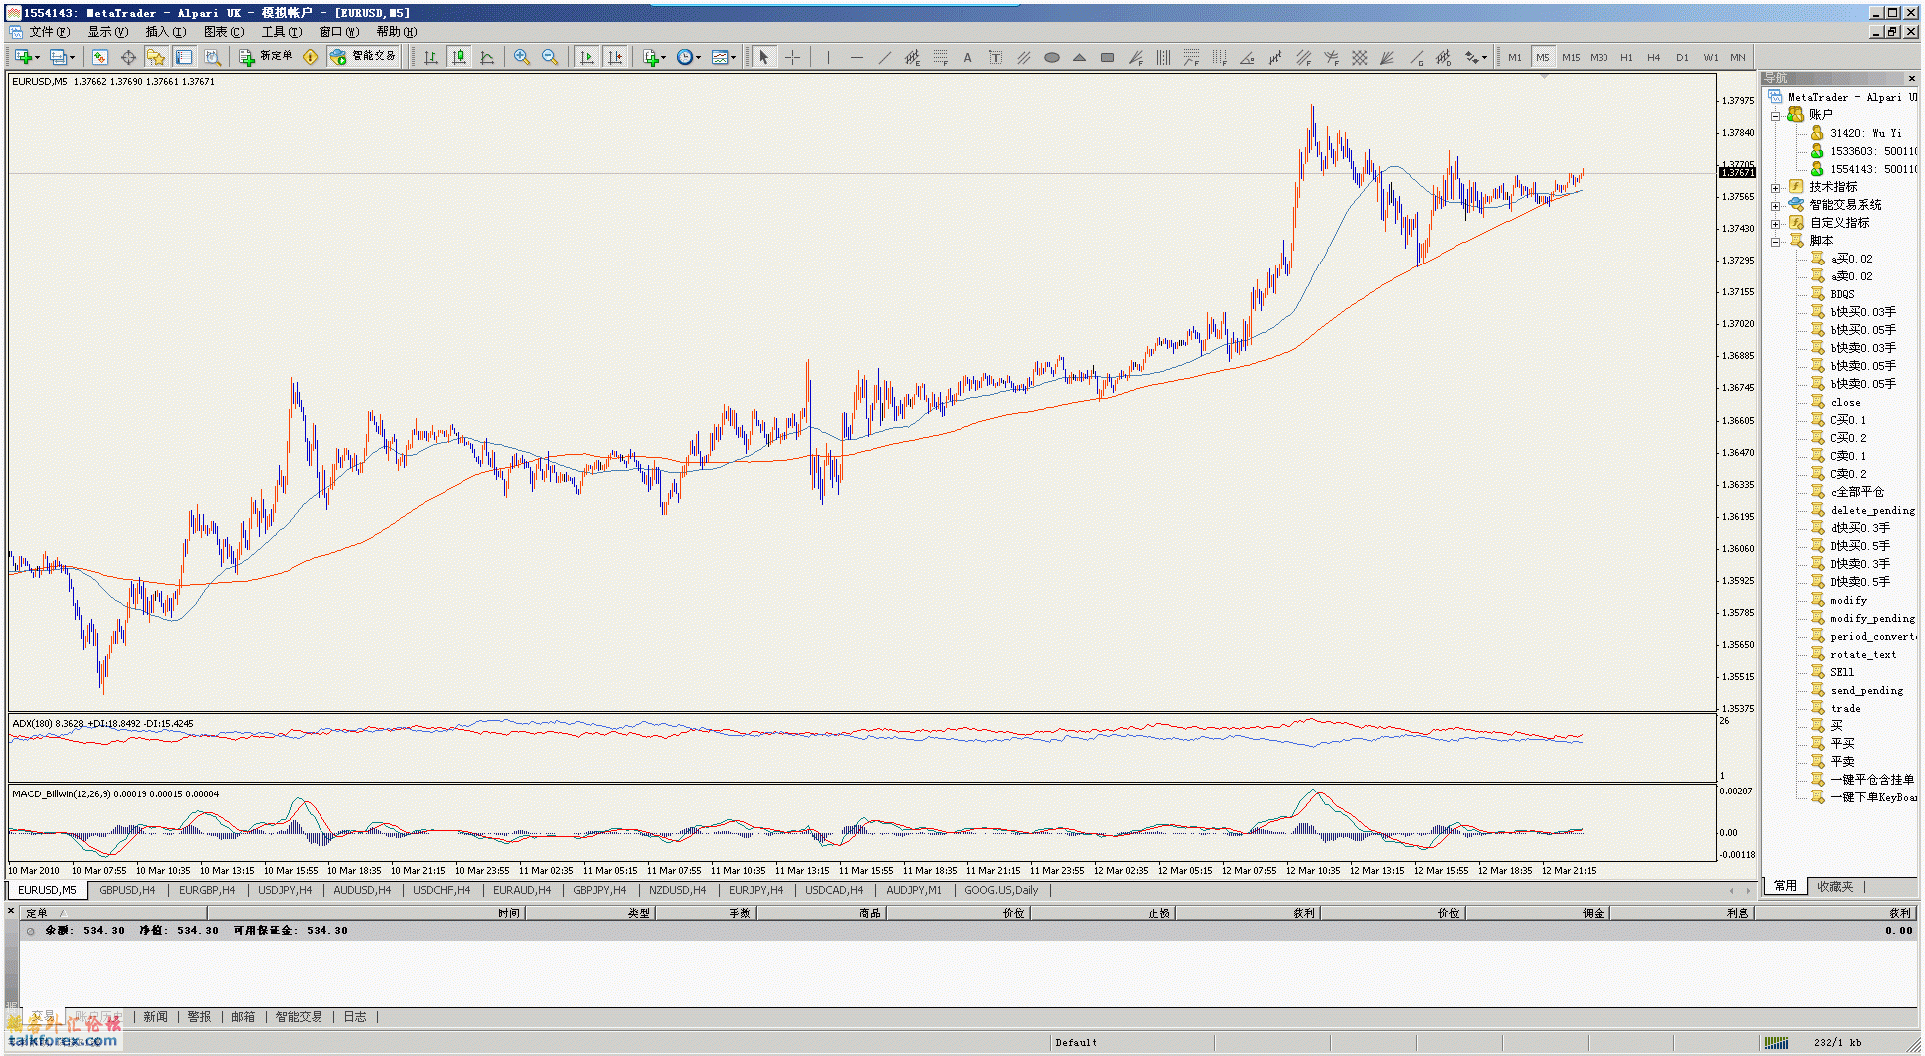Switch chart to H4 timeframe
The image size is (1925, 1056).
(x=1654, y=57)
